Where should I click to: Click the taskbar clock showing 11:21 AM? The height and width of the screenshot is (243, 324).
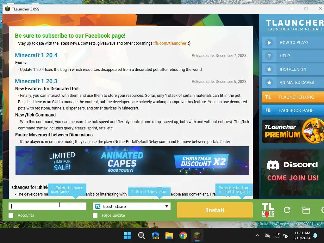[x=302, y=235]
